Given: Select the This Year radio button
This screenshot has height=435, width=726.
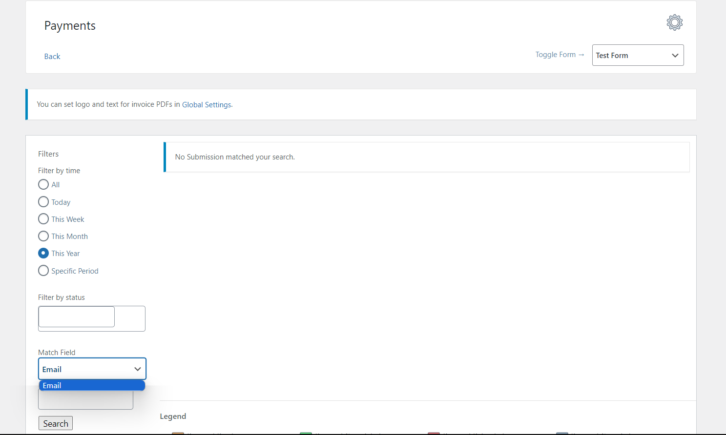Looking at the screenshot, I should [43, 253].
